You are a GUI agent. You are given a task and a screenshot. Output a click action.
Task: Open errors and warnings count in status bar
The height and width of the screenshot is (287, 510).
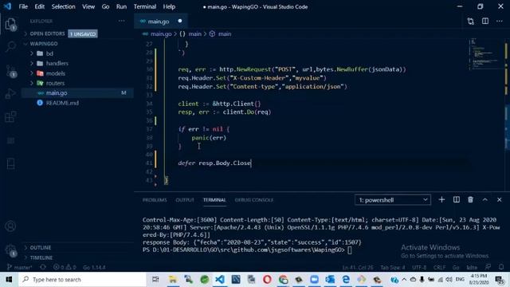65,267
